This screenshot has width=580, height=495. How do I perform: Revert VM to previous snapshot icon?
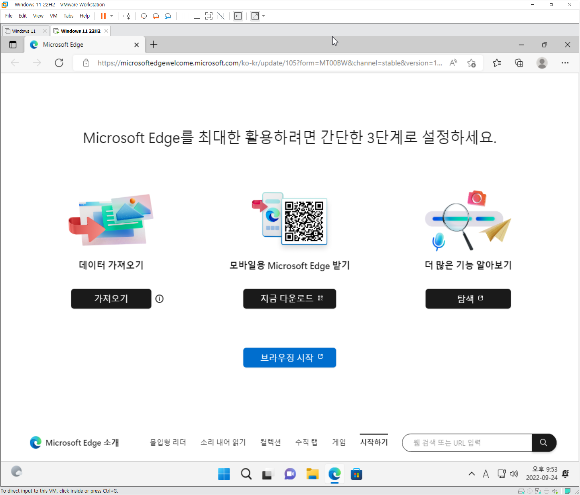[156, 16]
